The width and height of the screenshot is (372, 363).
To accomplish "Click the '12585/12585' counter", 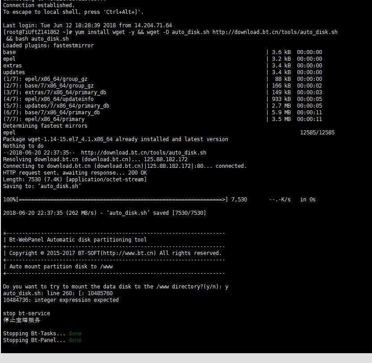I will (318, 133).
